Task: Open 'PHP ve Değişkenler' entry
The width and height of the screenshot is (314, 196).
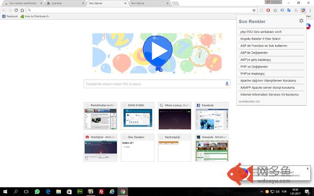Action: 271,67
